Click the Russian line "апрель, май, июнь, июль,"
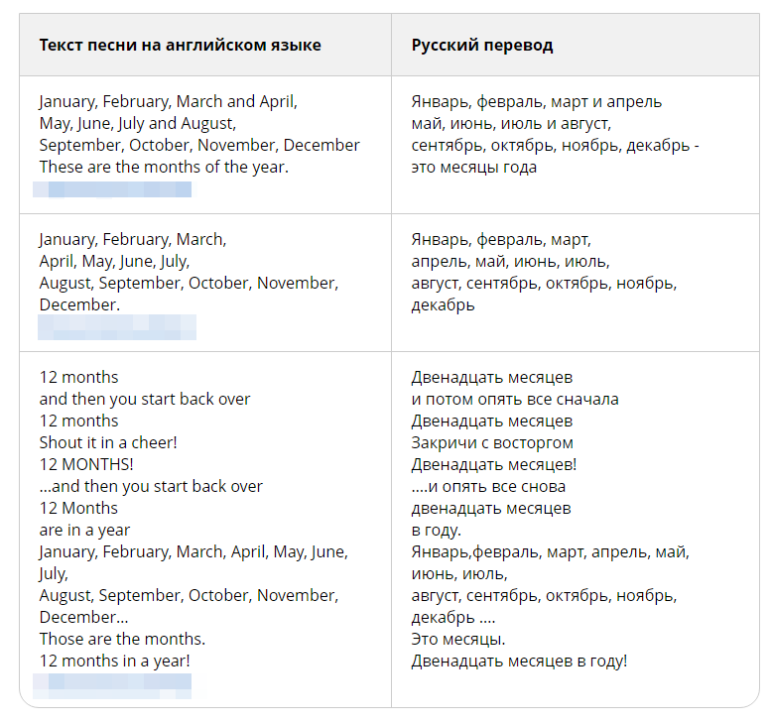 point(511,261)
